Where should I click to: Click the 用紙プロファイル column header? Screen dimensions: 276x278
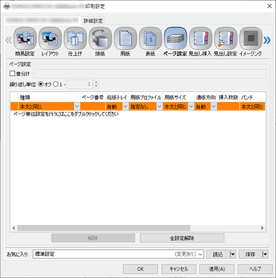click(146, 97)
